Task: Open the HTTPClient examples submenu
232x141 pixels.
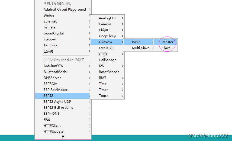Action: (x=63, y=126)
